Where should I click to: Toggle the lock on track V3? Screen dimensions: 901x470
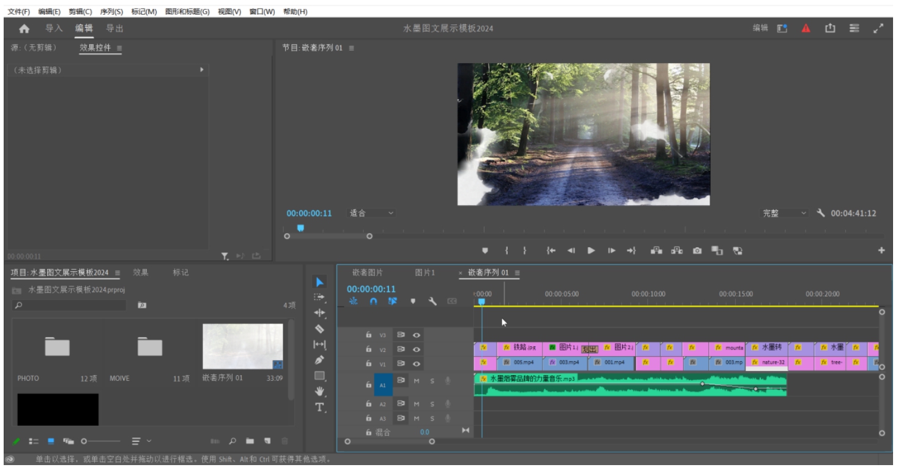tap(368, 335)
